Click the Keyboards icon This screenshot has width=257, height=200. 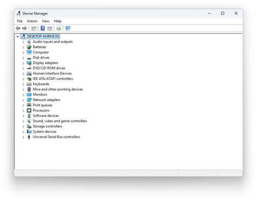29,84
